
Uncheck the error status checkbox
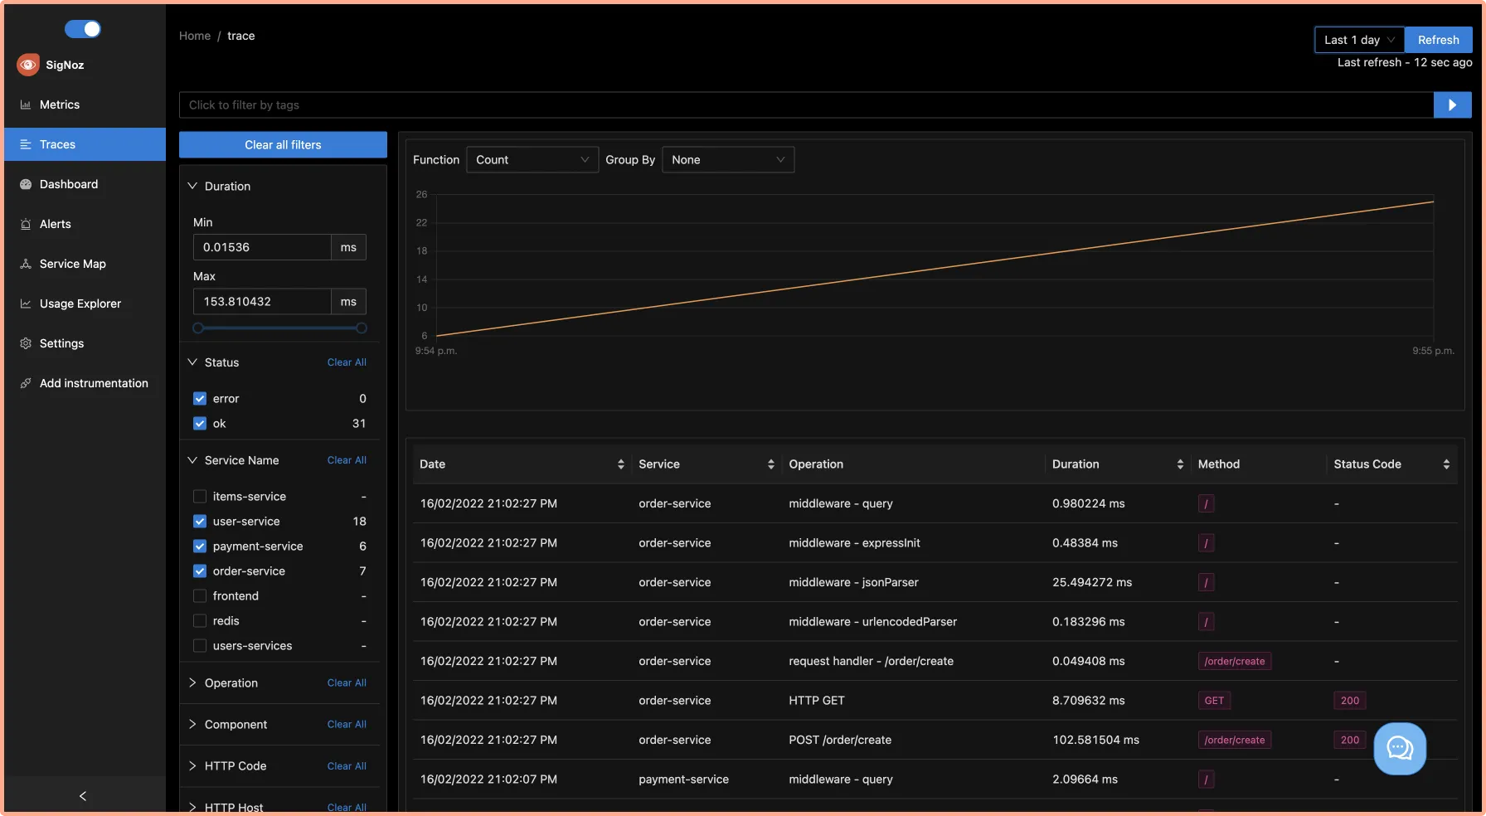[x=200, y=399]
